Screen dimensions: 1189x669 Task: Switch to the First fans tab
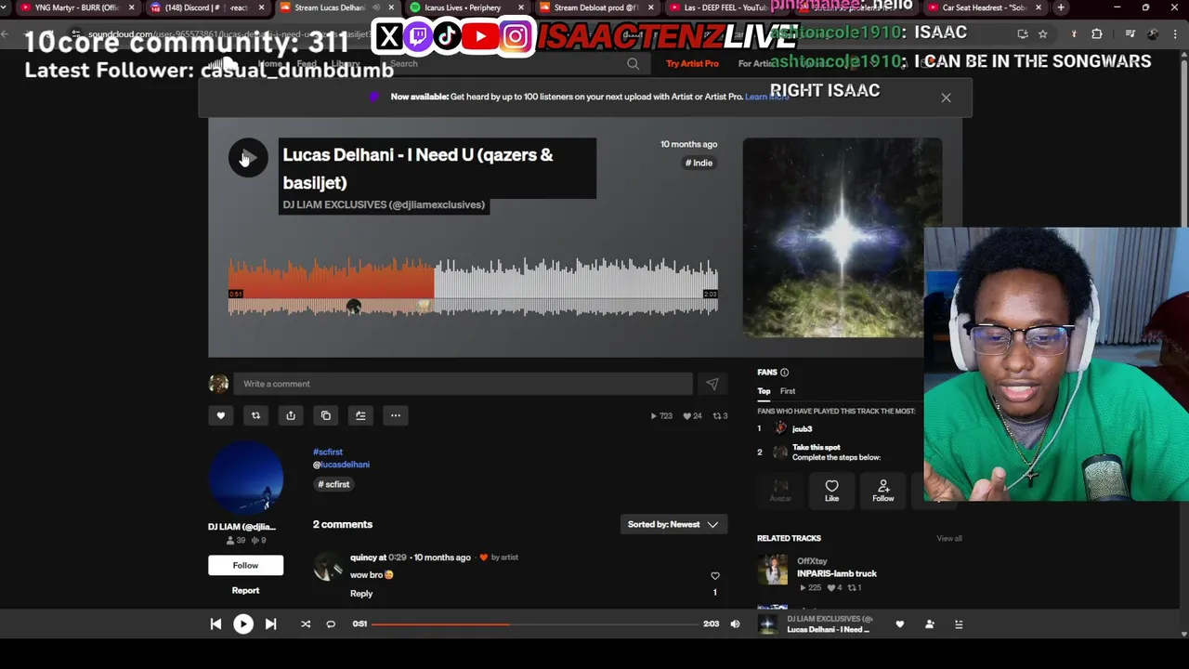click(x=788, y=391)
